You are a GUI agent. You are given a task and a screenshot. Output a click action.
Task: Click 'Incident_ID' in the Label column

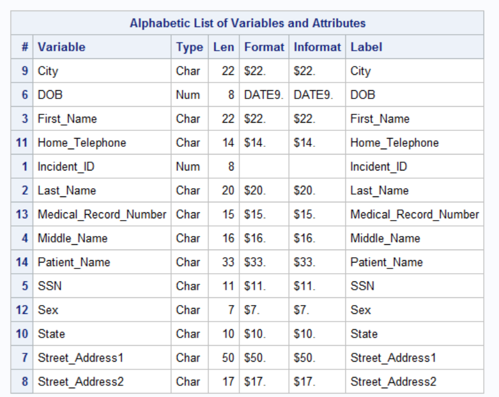(379, 167)
